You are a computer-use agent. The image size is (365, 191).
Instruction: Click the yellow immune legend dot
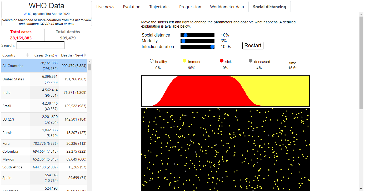pyautogui.click(x=184, y=61)
